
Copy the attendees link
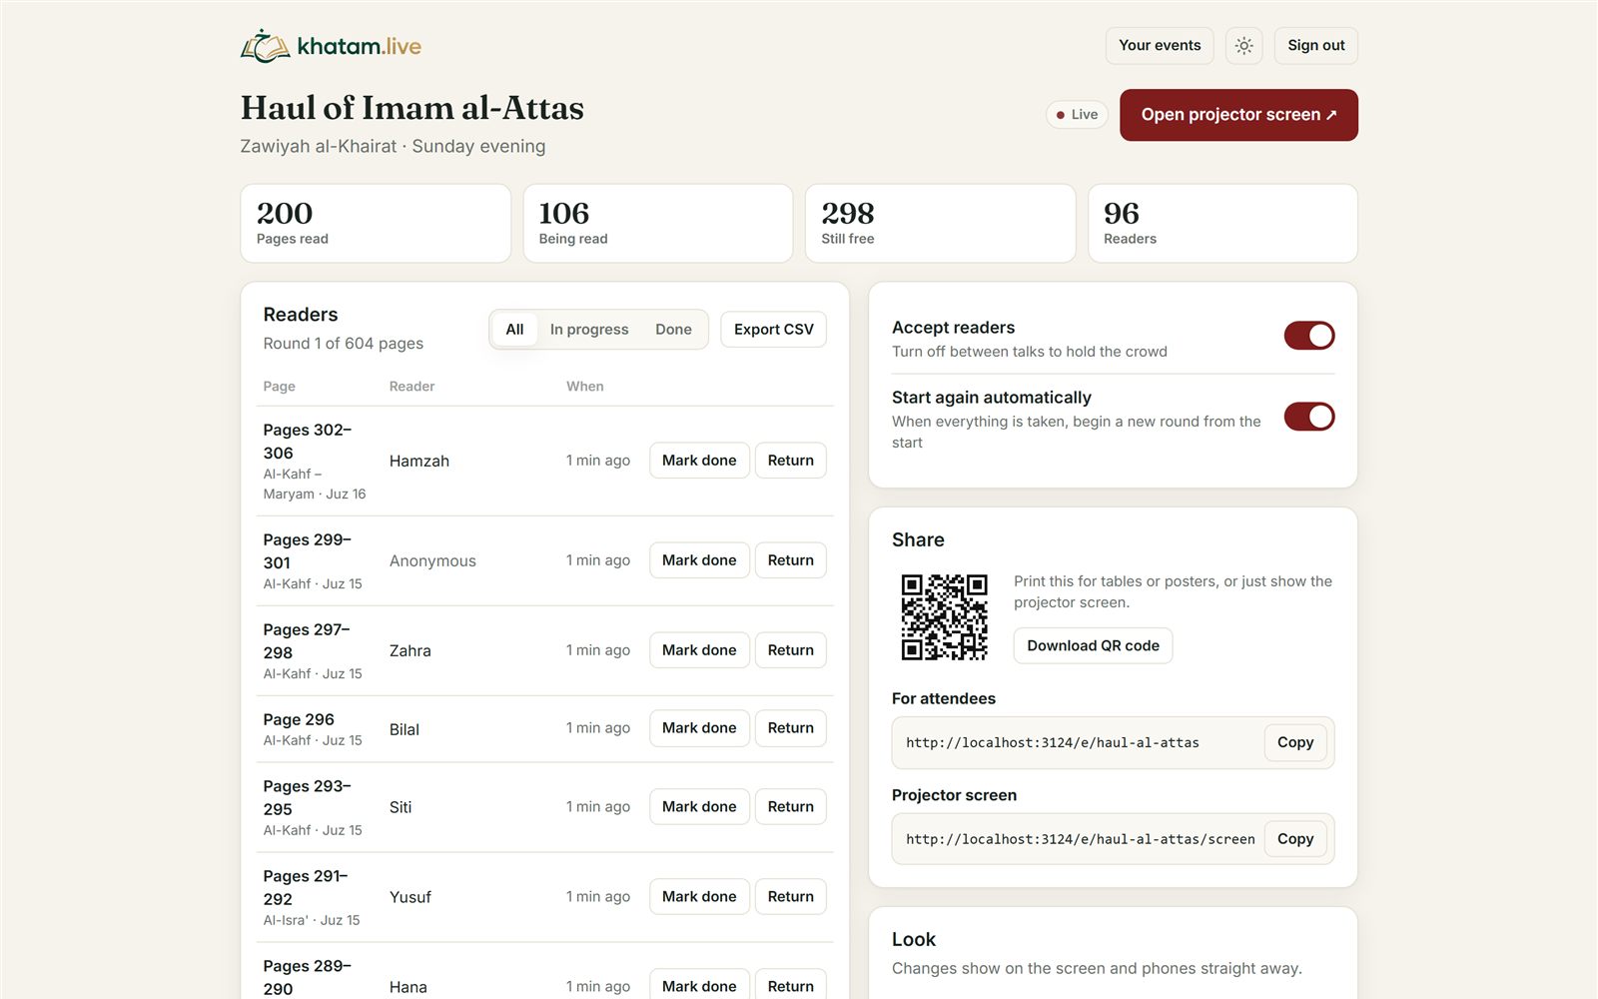pyautogui.click(x=1295, y=743)
